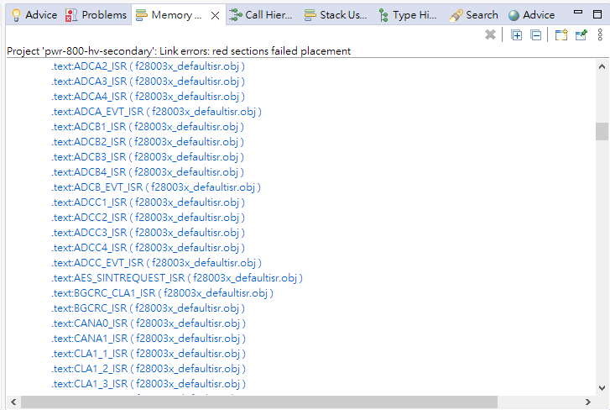
Task: Select .text:CLA1_2_ISR entry
Action: pos(149,369)
